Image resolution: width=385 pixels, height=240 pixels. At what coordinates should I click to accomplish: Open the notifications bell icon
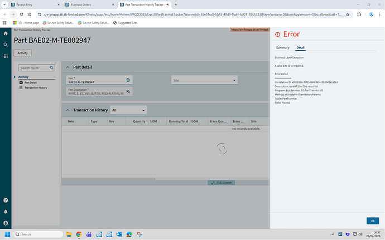point(6,212)
